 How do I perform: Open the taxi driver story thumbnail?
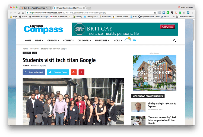pyautogui.click(x=138, y=120)
